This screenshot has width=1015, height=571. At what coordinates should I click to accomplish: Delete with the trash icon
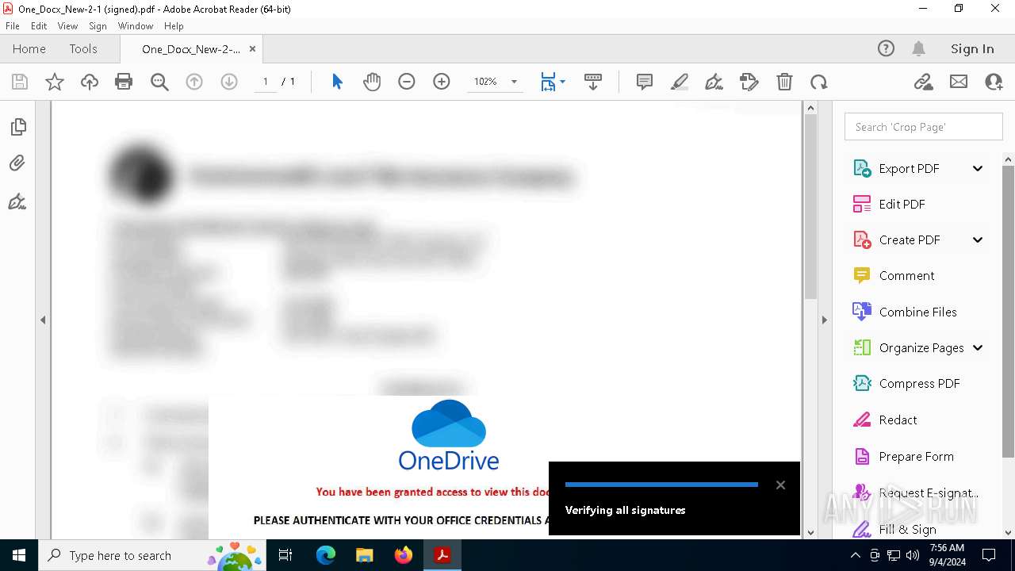click(x=784, y=82)
